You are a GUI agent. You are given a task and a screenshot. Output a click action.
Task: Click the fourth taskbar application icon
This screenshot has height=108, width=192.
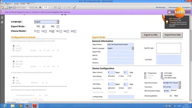(28, 106)
